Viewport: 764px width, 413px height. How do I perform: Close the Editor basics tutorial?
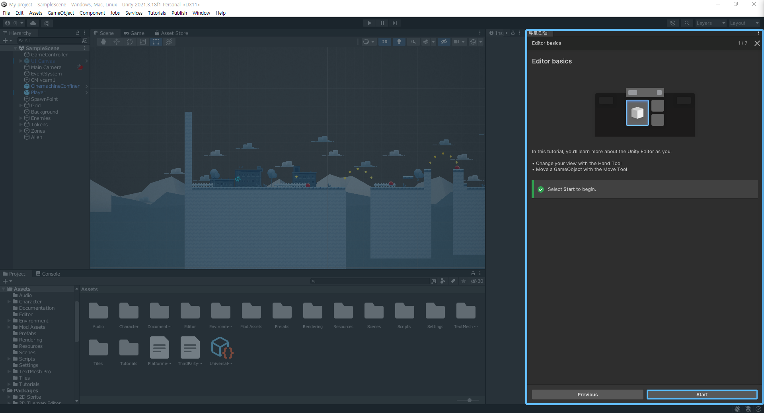point(757,43)
